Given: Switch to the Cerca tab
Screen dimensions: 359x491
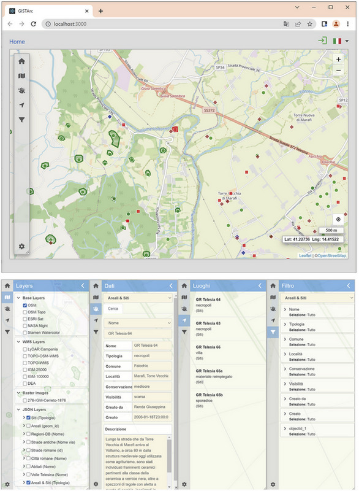Looking at the screenshot, I should click(x=113, y=309).
